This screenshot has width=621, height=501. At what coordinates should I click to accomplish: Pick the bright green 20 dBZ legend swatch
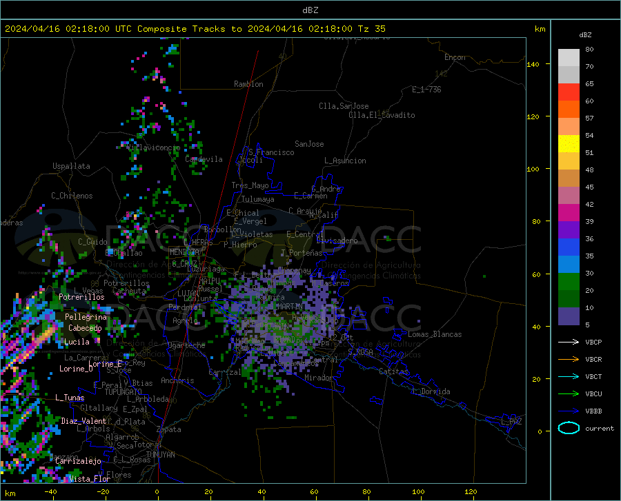click(x=569, y=282)
